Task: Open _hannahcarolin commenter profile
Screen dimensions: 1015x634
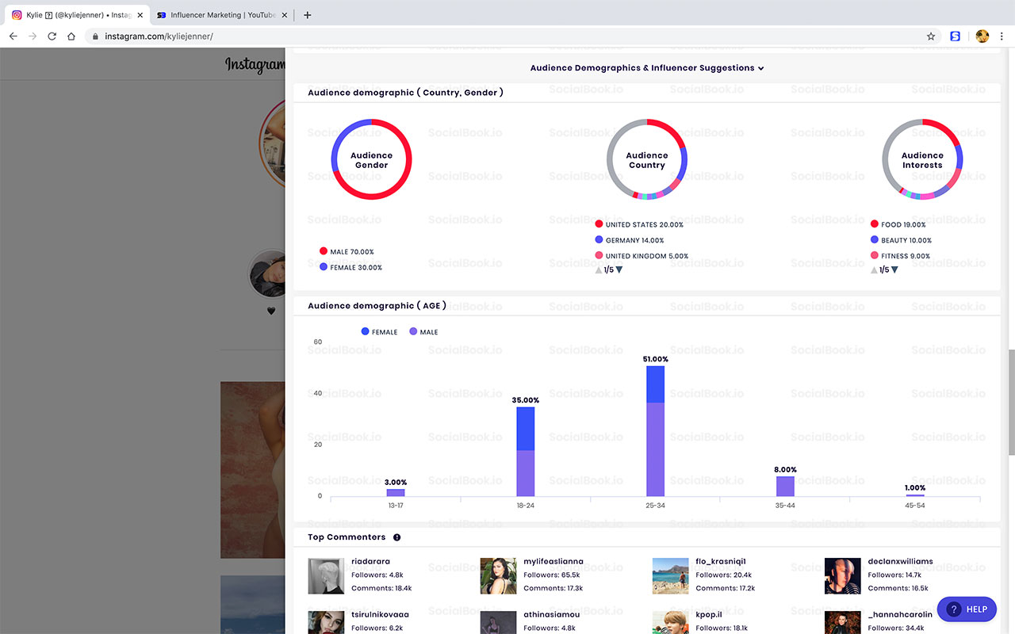Action: [x=900, y=614]
